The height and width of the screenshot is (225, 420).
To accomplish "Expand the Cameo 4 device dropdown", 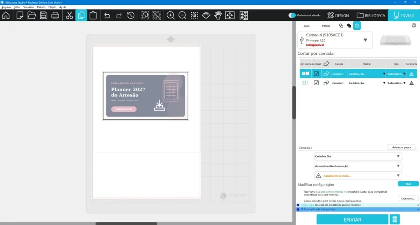I will (365, 40).
